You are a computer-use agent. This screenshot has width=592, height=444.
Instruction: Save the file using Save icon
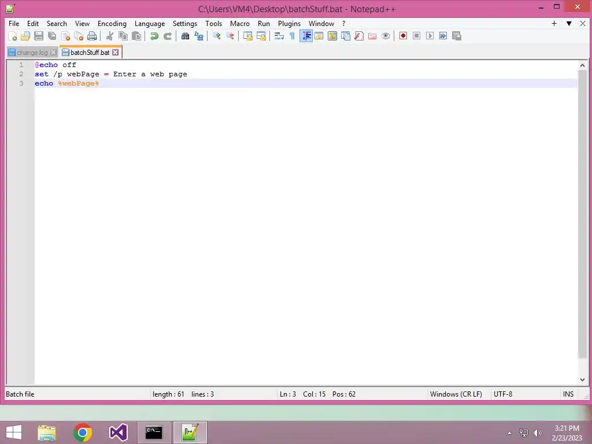(39, 36)
